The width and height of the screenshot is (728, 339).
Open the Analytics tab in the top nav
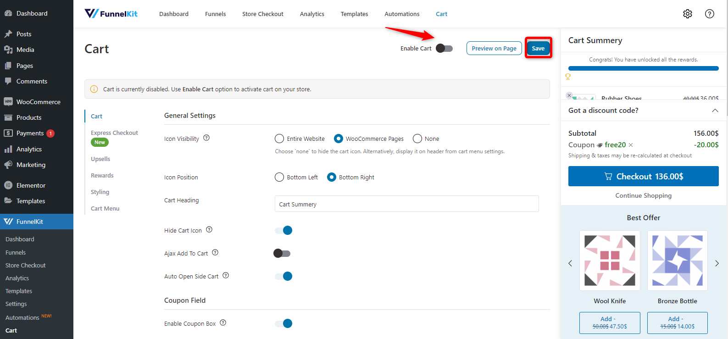312,14
